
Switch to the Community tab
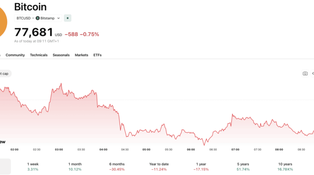15,55
